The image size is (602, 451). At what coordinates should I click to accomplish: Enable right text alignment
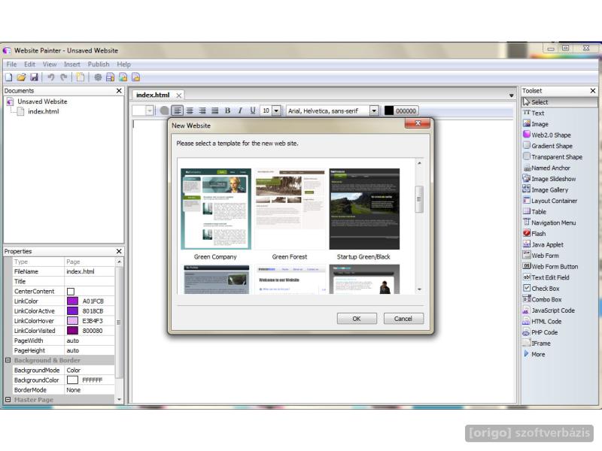pos(202,110)
